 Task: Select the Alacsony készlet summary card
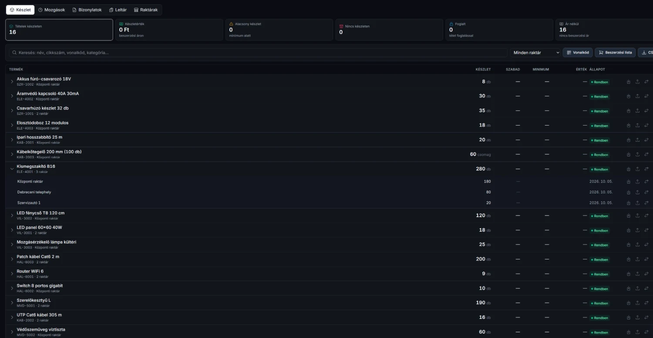pyautogui.click(x=279, y=30)
